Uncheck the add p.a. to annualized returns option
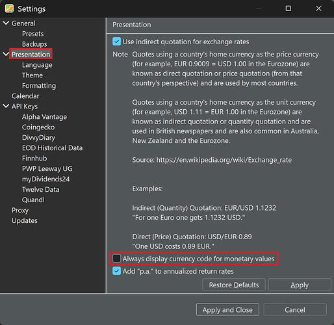The height and width of the screenshot is (325, 334). [x=116, y=271]
